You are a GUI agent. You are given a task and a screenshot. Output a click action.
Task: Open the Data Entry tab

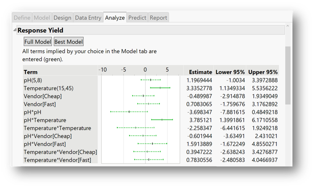88,18
